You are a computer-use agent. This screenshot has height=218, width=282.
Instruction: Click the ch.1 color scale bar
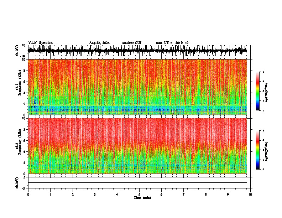pos(258,91)
